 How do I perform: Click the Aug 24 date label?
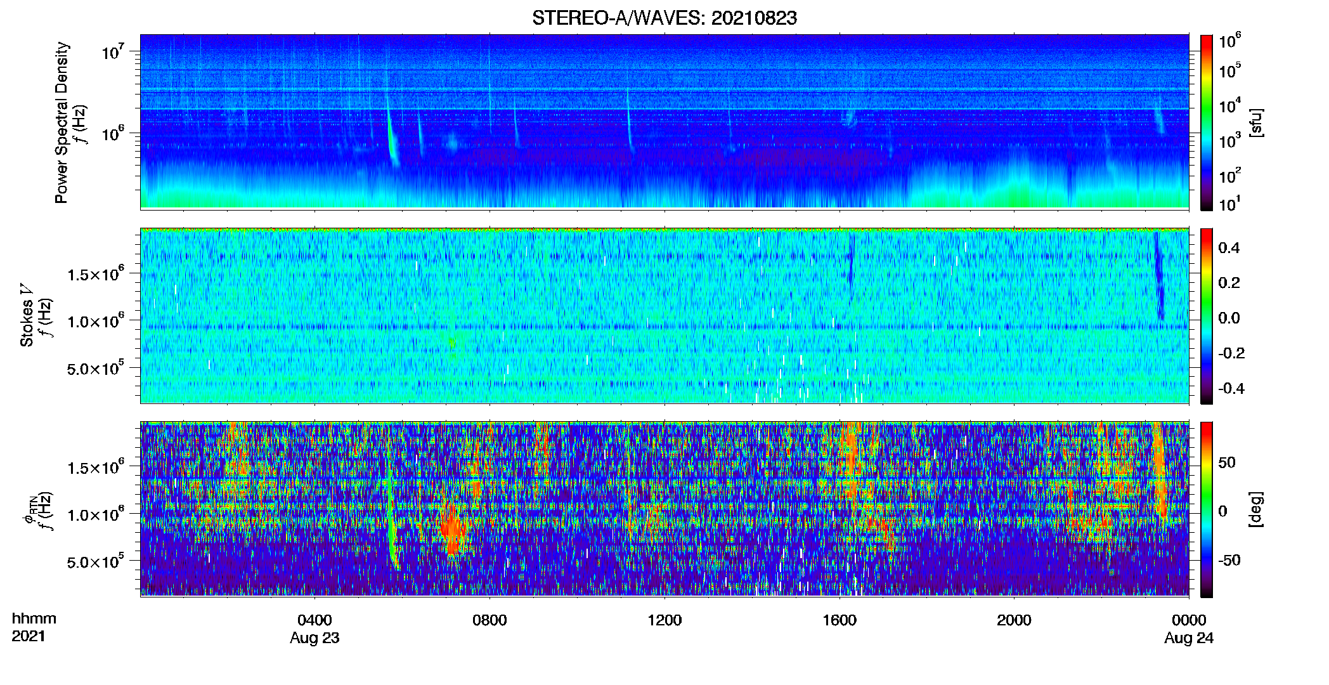coord(1189,638)
